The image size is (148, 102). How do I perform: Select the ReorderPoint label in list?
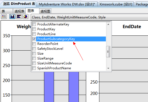tap(48, 44)
